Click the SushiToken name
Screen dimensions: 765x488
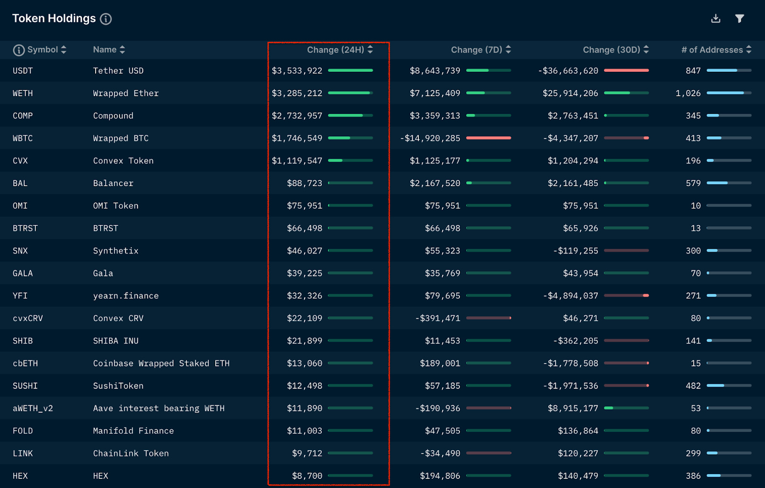coord(118,386)
